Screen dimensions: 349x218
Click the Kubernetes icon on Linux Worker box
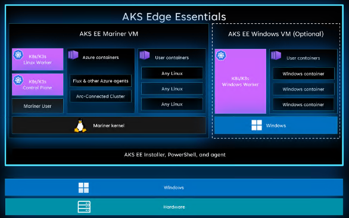click(18, 55)
